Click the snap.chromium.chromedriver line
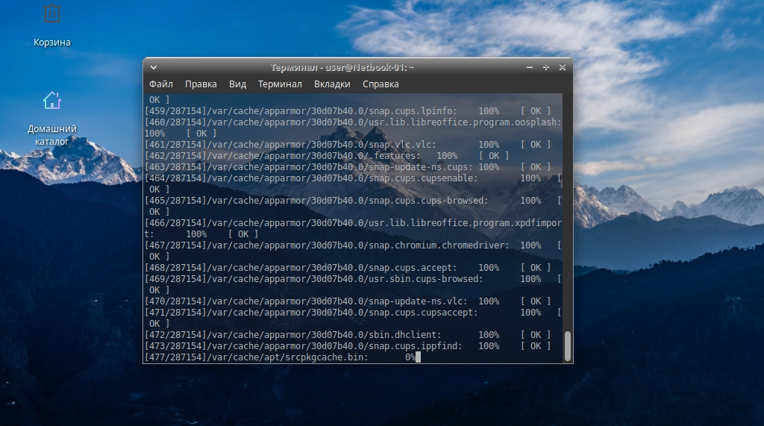Image resolution: width=764 pixels, height=426 pixels. click(353, 245)
